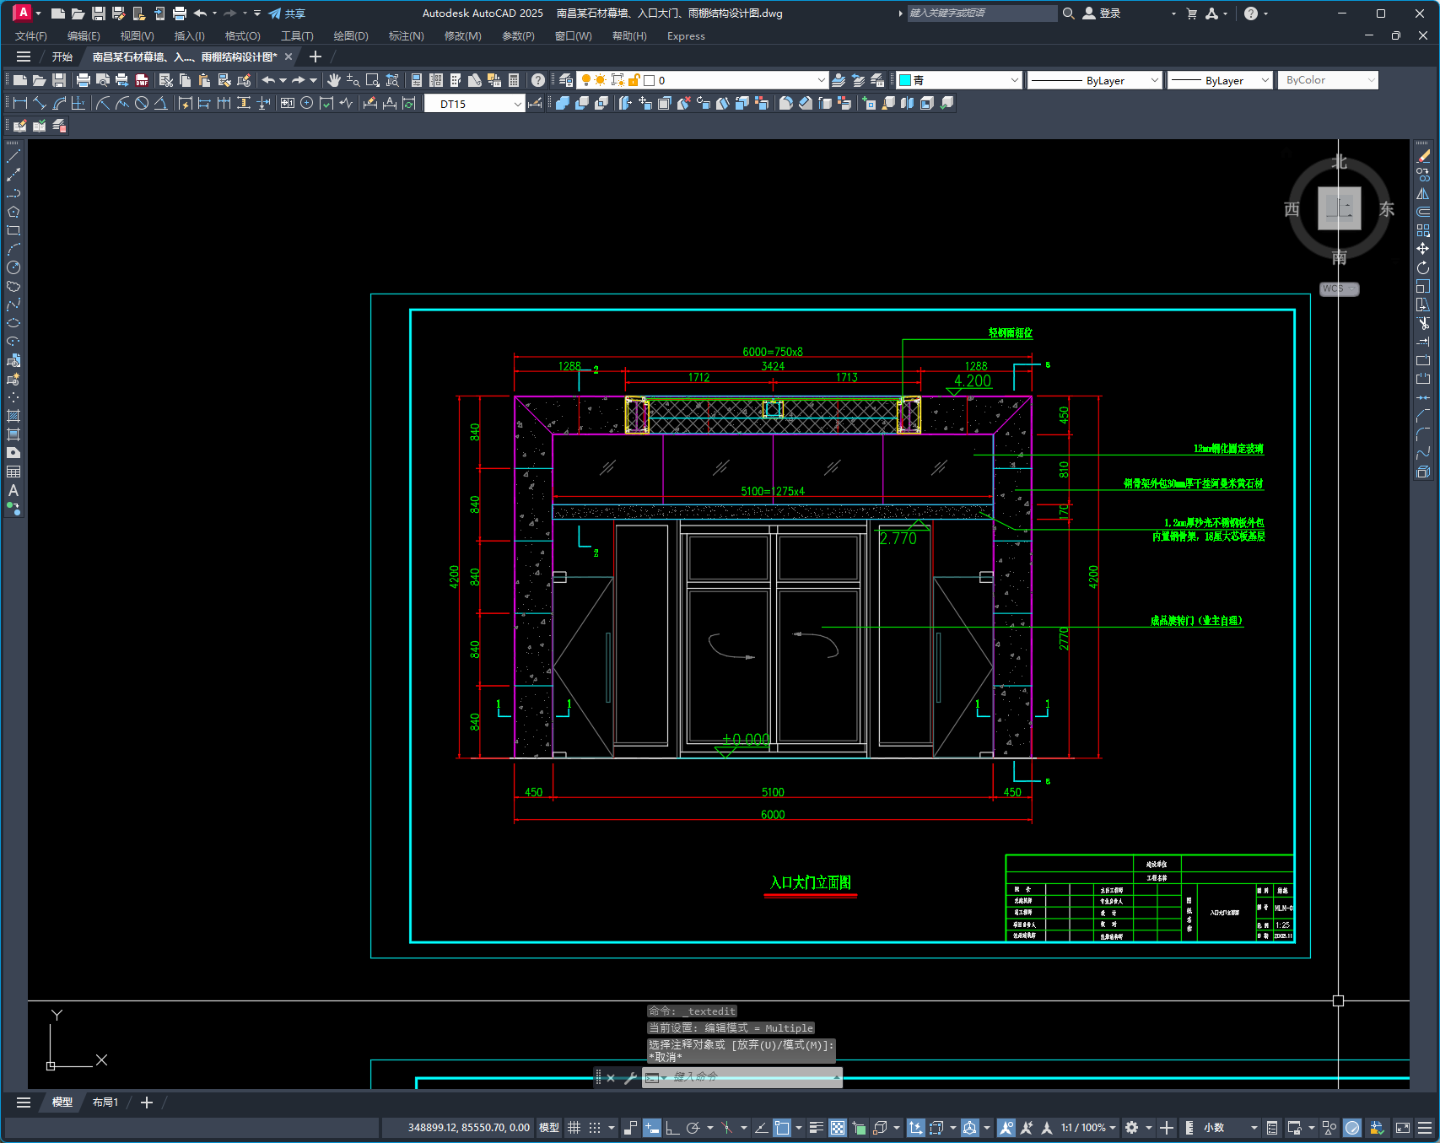The image size is (1440, 1143).
Task: Select the Erase modify tool
Action: (1423, 156)
